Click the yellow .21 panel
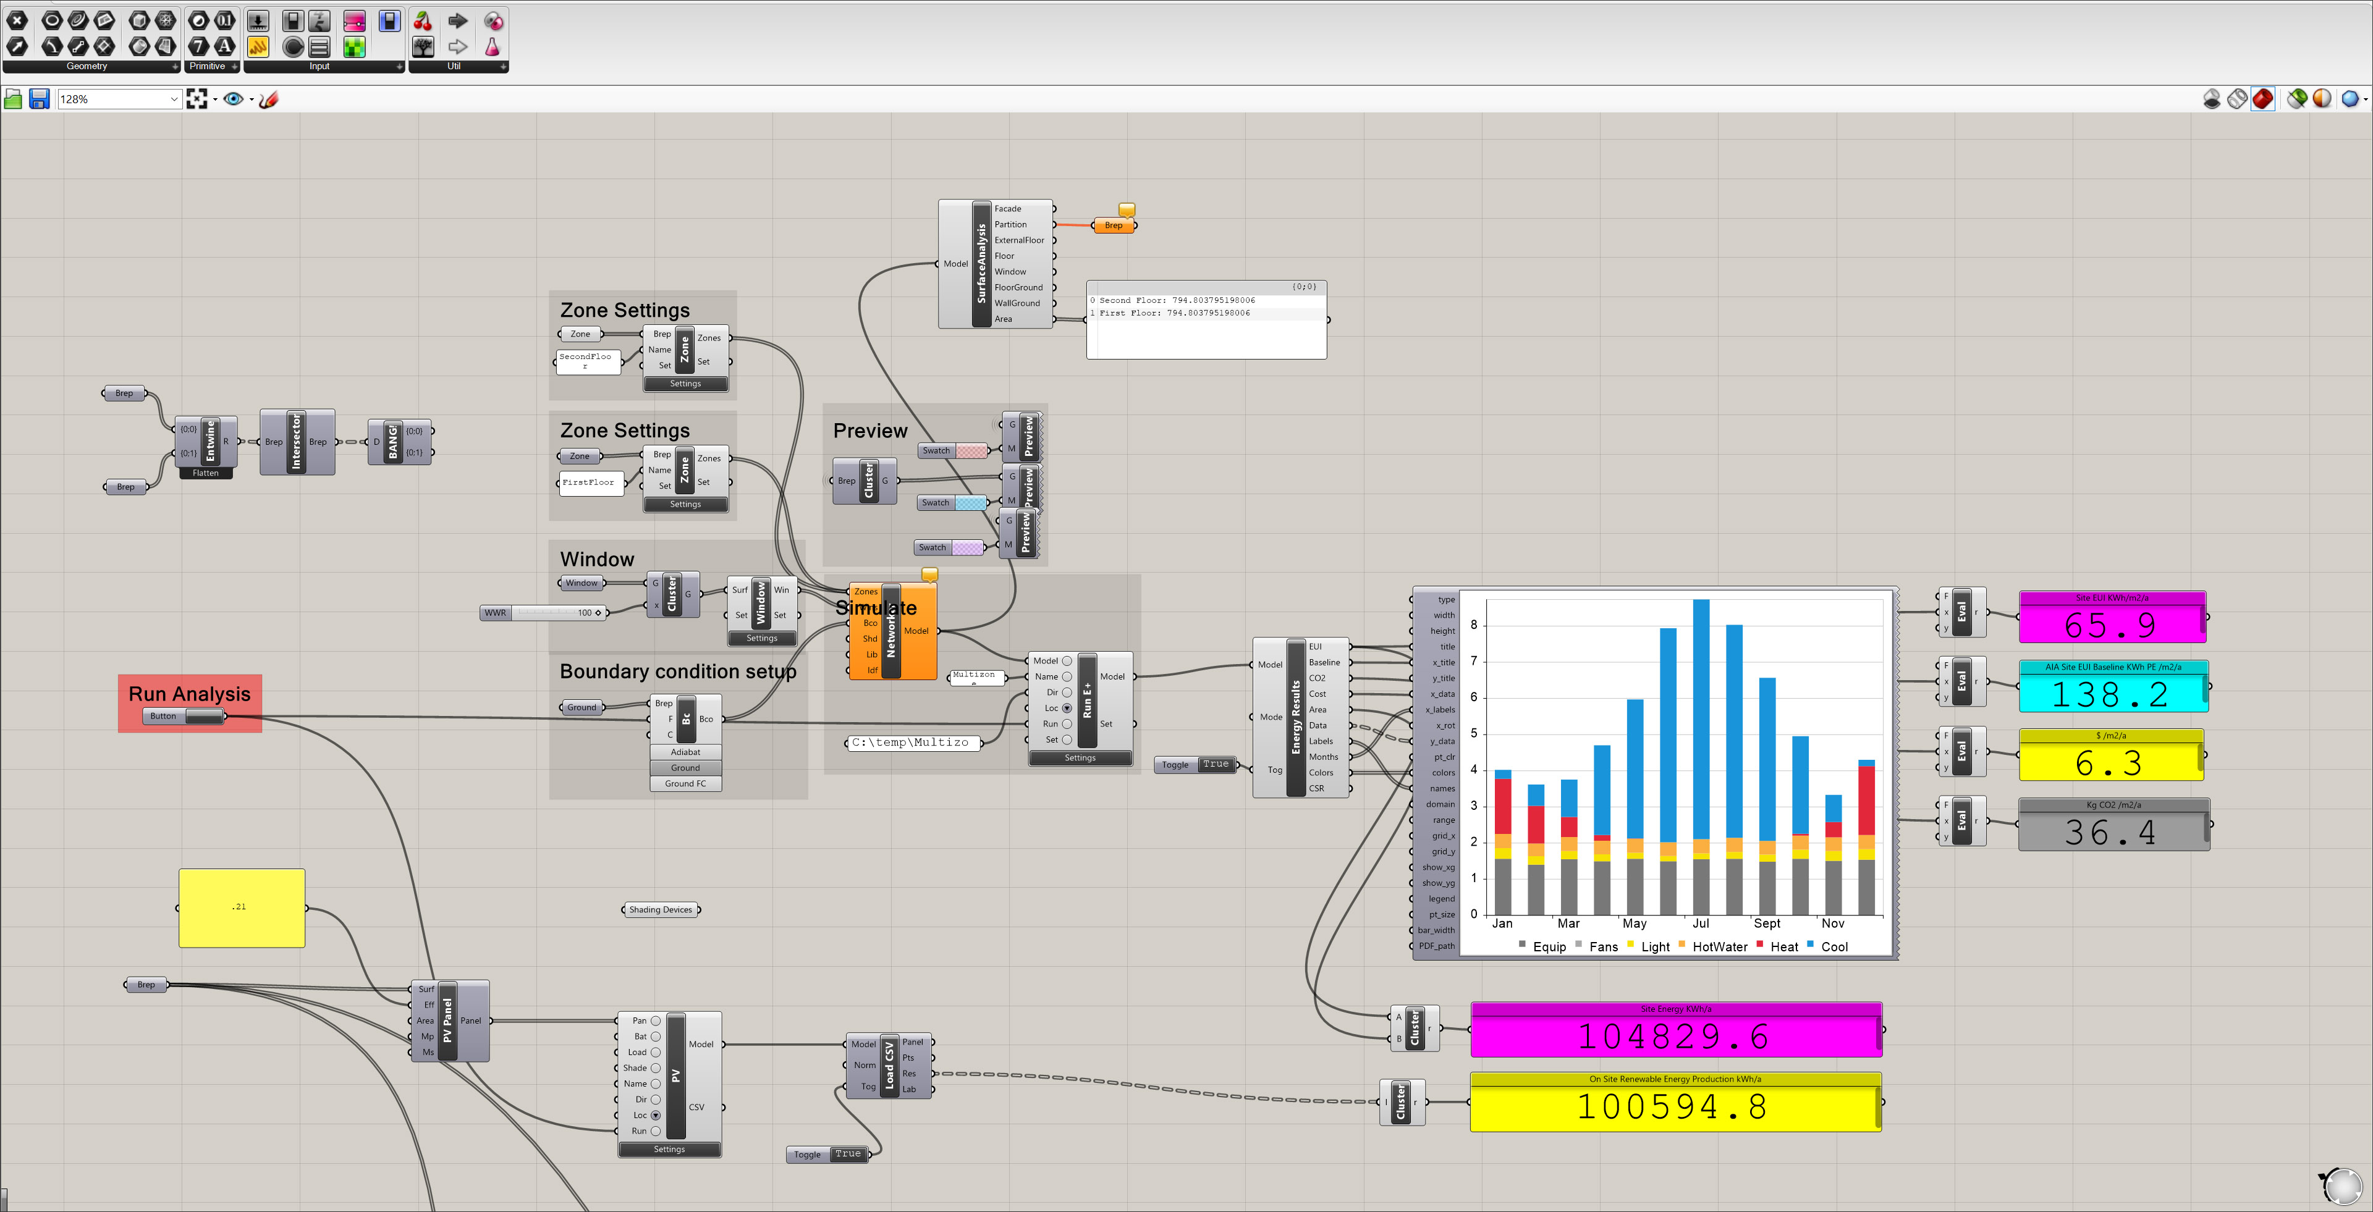The height and width of the screenshot is (1212, 2373). [x=242, y=908]
